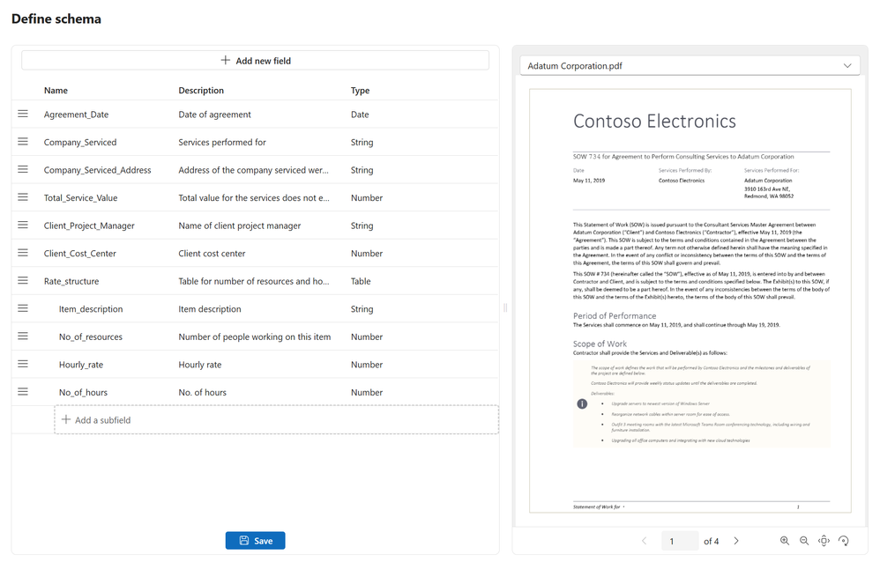This screenshot has height=562, width=880.
Task: Click the Add new field button
Action: [256, 61]
